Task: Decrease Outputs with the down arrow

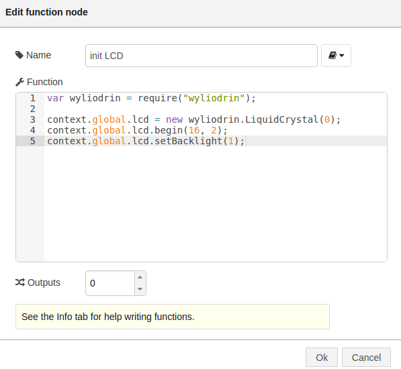Action: (x=140, y=289)
